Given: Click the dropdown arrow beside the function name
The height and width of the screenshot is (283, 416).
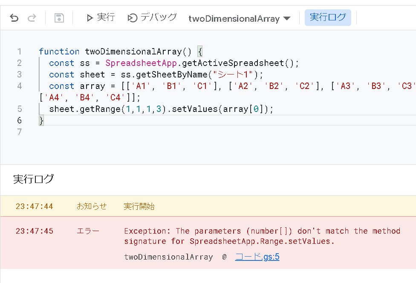Looking at the screenshot, I should pyautogui.click(x=287, y=19).
